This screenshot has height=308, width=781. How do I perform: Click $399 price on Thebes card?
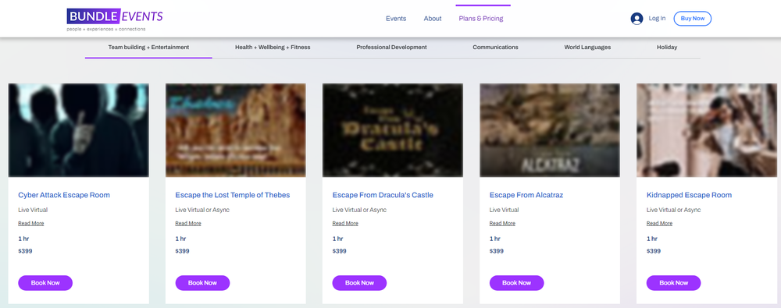tap(182, 251)
